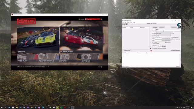This screenshot has height=109, width=194.
Task: Toggle the Executable checkbox
Action: coord(166,42)
